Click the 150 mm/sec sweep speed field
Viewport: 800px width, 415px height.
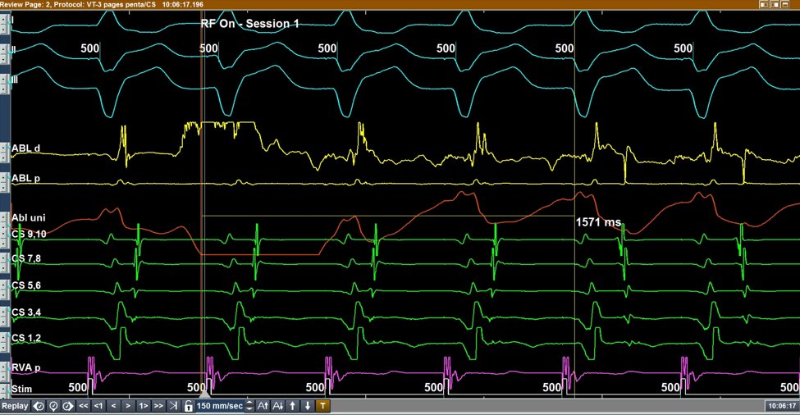coord(220,406)
